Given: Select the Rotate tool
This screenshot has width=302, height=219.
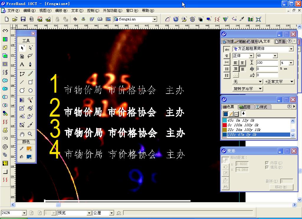Looking at the screenshot, I should point(30,108).
